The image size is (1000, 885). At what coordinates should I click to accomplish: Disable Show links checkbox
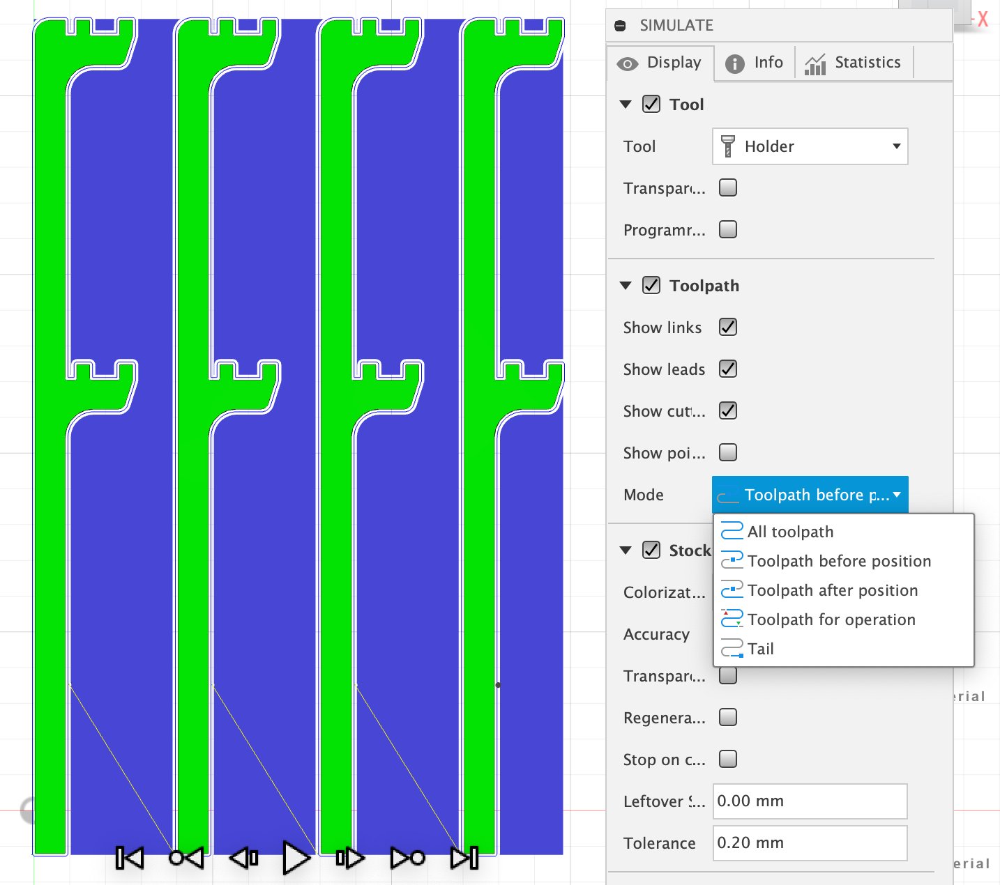click(728, 327)
